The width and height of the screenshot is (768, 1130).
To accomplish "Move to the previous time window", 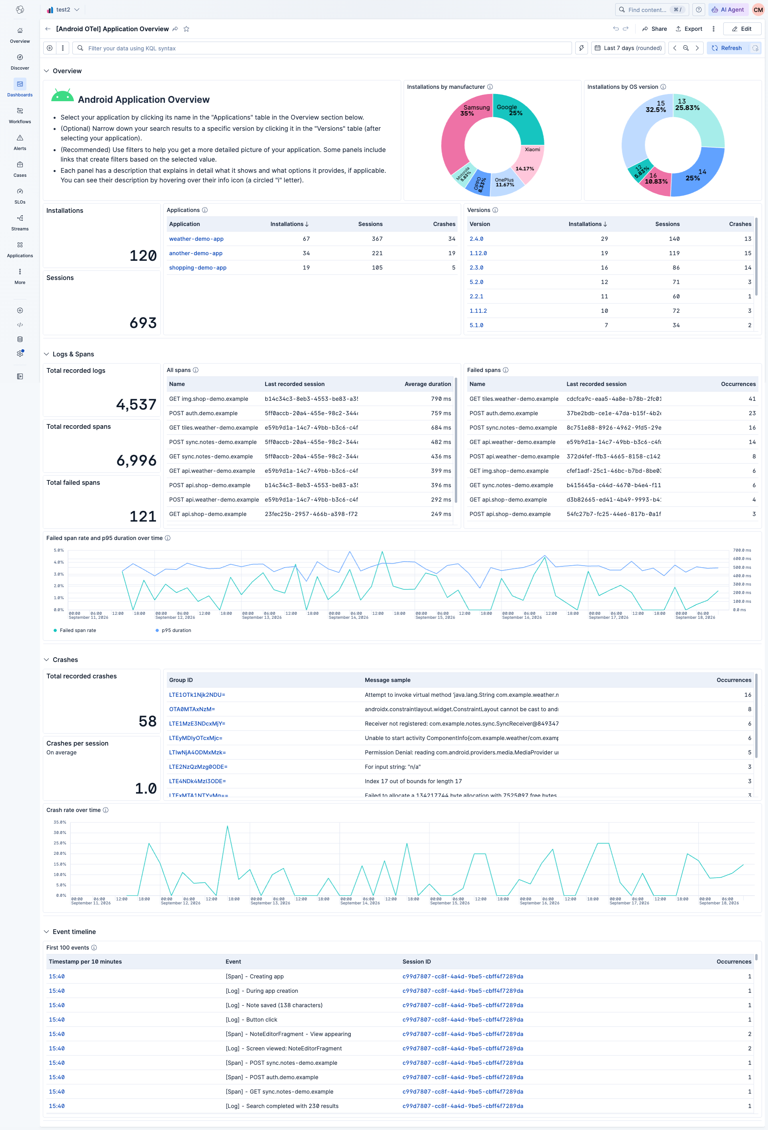I will tap(675, 48).
